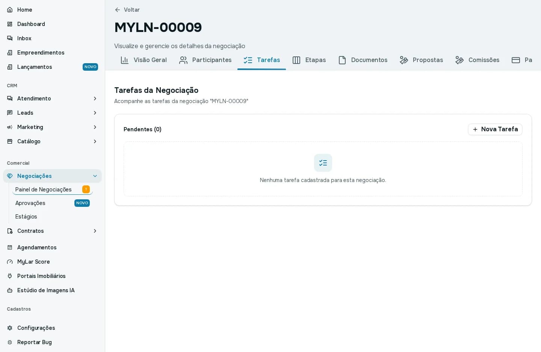The width and height of the screenshot is (541, 352).
Task: Open the Participantes tab
Action: 205,60
